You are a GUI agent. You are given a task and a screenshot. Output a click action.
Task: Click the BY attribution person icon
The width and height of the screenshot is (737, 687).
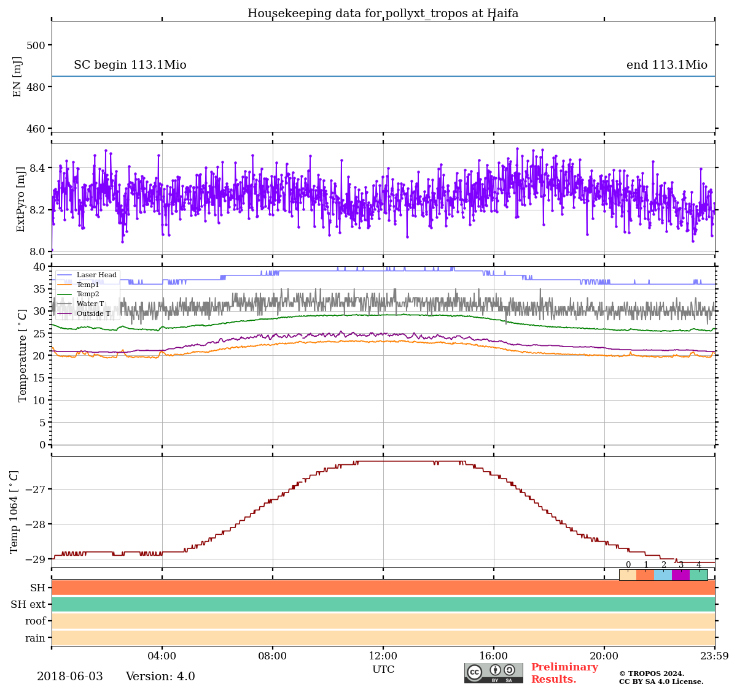pos(495,670)
